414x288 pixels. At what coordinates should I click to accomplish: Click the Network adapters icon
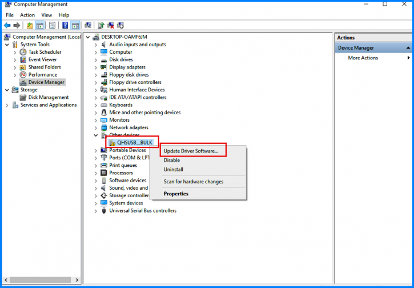tap(104, 127)
